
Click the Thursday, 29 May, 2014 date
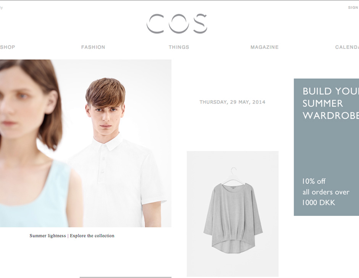pos(232,102)
